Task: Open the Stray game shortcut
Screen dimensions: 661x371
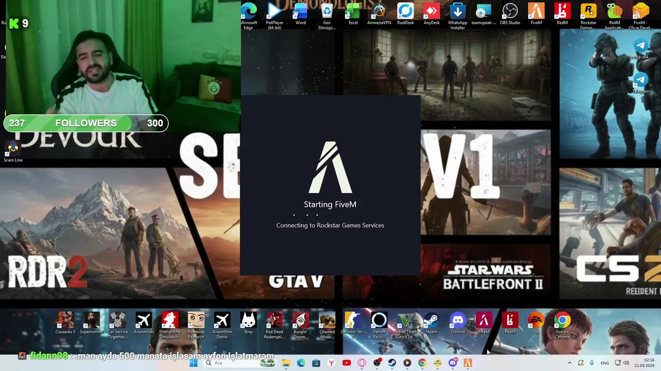Action: click(248, 323)
